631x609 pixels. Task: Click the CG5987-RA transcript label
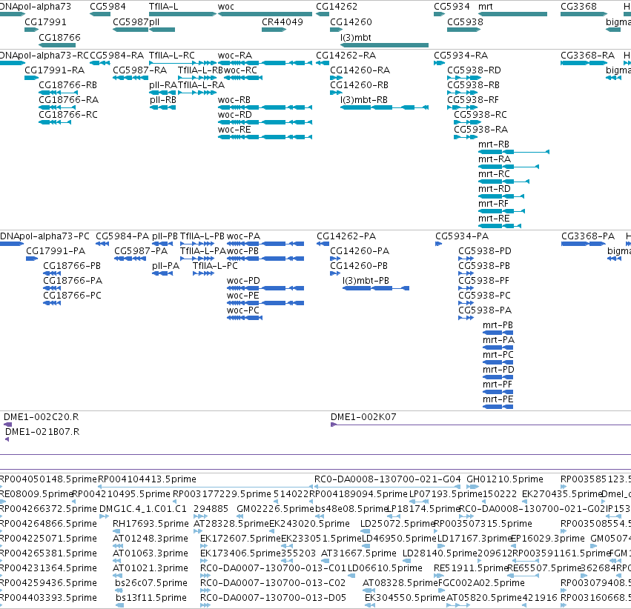pyautogui.click(x=139, y=70)
